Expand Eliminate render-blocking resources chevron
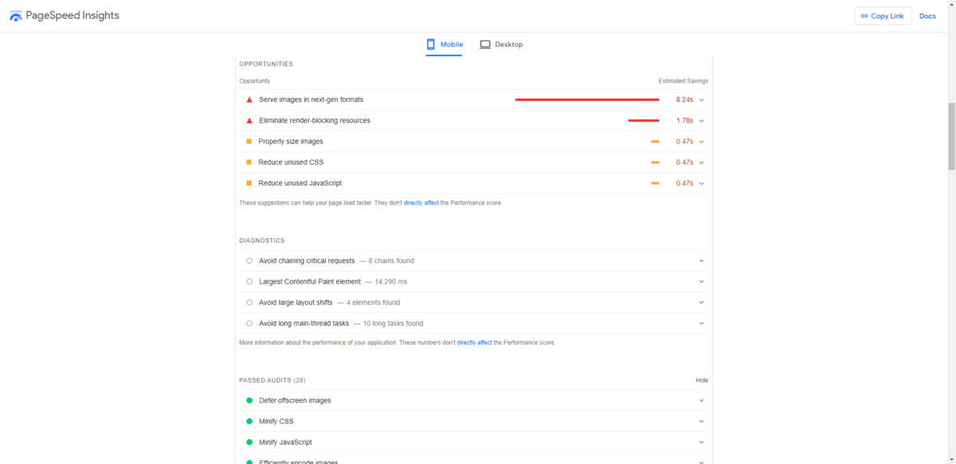The height and width of the screenshot is (464, 956). click(702, 120)
